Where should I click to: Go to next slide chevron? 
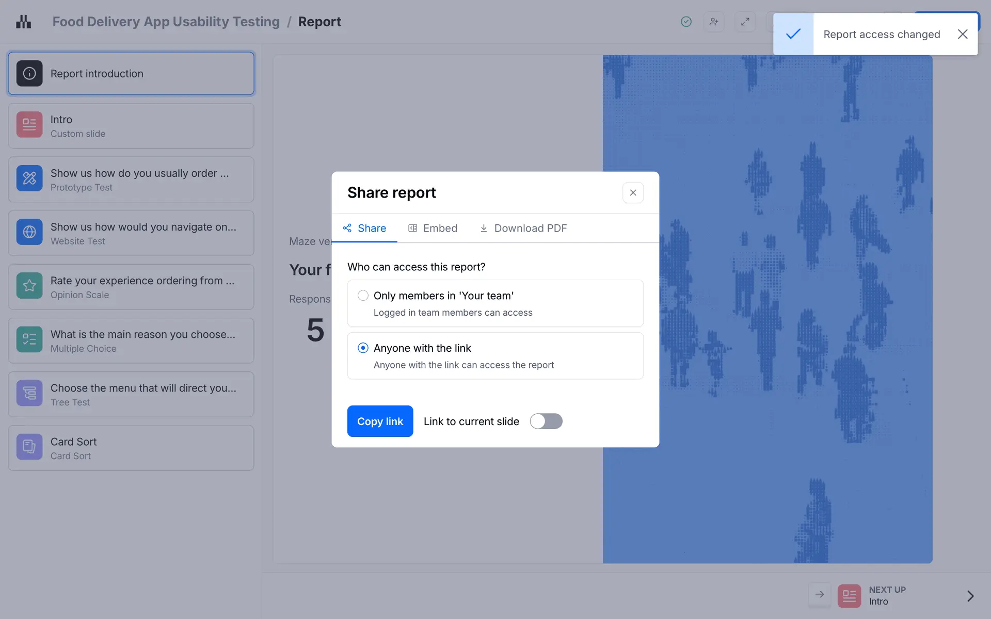970,596
